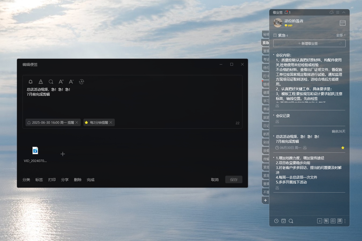Open the completed tasks checkbox-calendar icon
The height and width of the screenshot is (241, 362).
pos(283,221)
